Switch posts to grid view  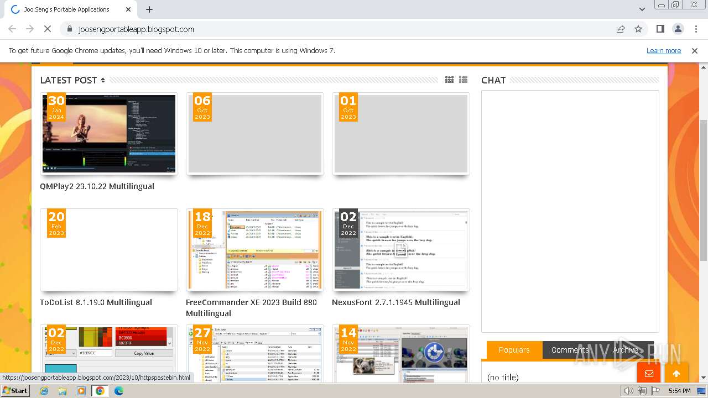pos(449,80)
